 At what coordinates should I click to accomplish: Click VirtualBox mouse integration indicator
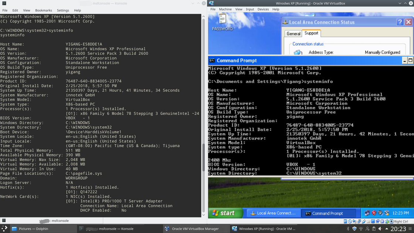pyautogui.click(x=387, y=222)
